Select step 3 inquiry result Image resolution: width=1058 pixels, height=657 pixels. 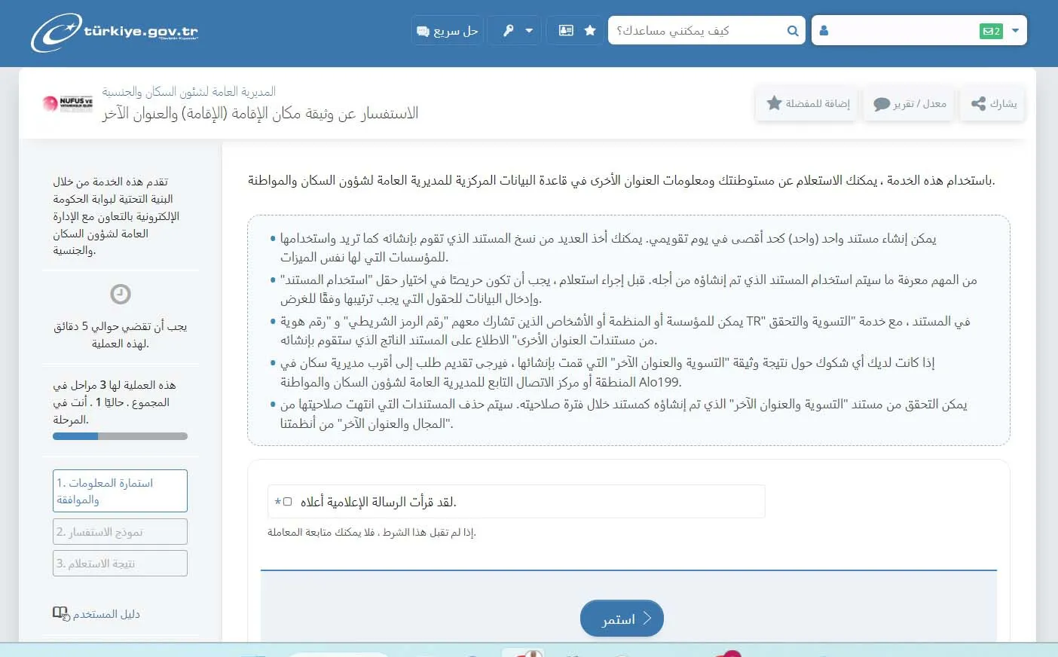pos(120,564)
